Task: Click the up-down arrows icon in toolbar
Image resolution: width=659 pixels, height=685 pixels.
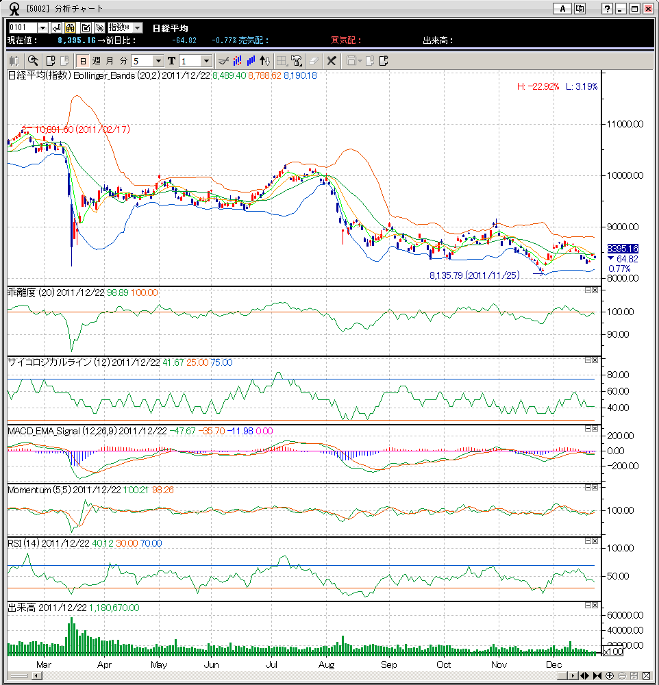Action: click(265, 60)
